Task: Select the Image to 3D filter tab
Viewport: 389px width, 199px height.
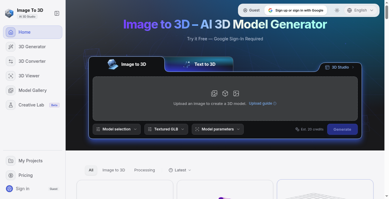Action: click(114, 170)
